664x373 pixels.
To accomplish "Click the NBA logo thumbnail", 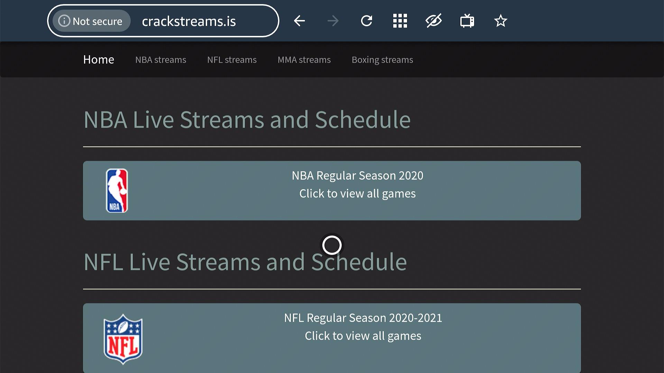I will pyautogui.click(x=117, y=191).
